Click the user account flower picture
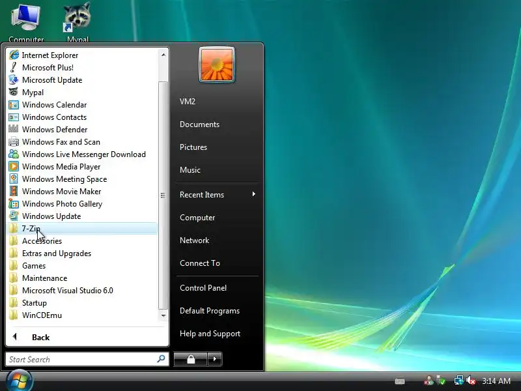Viewport: 521px width, 391px height. (217, 65)
